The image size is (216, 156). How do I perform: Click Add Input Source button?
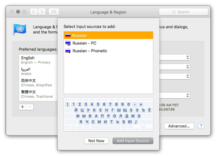pyautogui.click(x=133, y=141)
